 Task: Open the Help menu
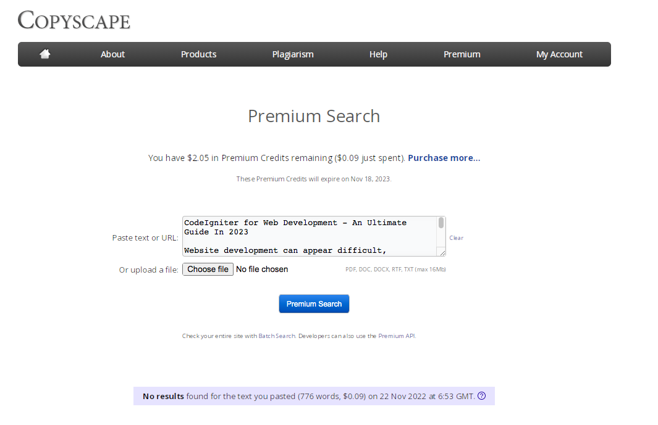coord(378,54)
